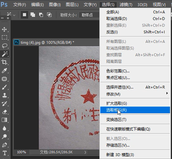Click the 100% zoom level field

[22, 152]
